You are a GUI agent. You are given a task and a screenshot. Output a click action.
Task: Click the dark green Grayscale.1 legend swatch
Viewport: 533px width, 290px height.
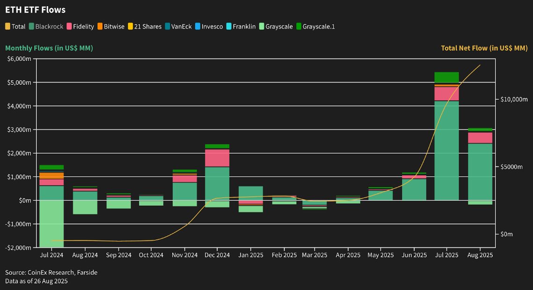coord(299,27)
